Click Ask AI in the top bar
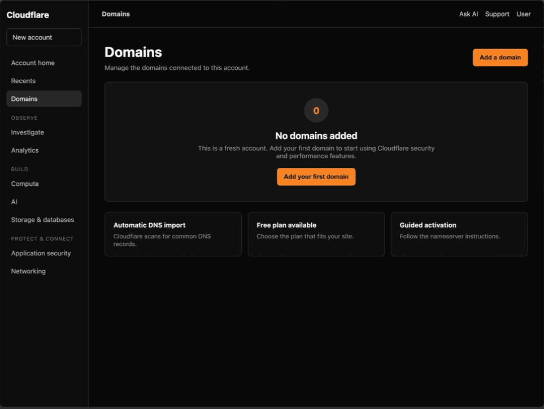The image size is (544, 409). [x=468, y=14]
